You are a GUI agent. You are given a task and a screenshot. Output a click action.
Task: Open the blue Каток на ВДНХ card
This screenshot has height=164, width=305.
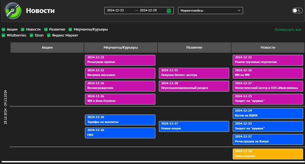(268, 113)
